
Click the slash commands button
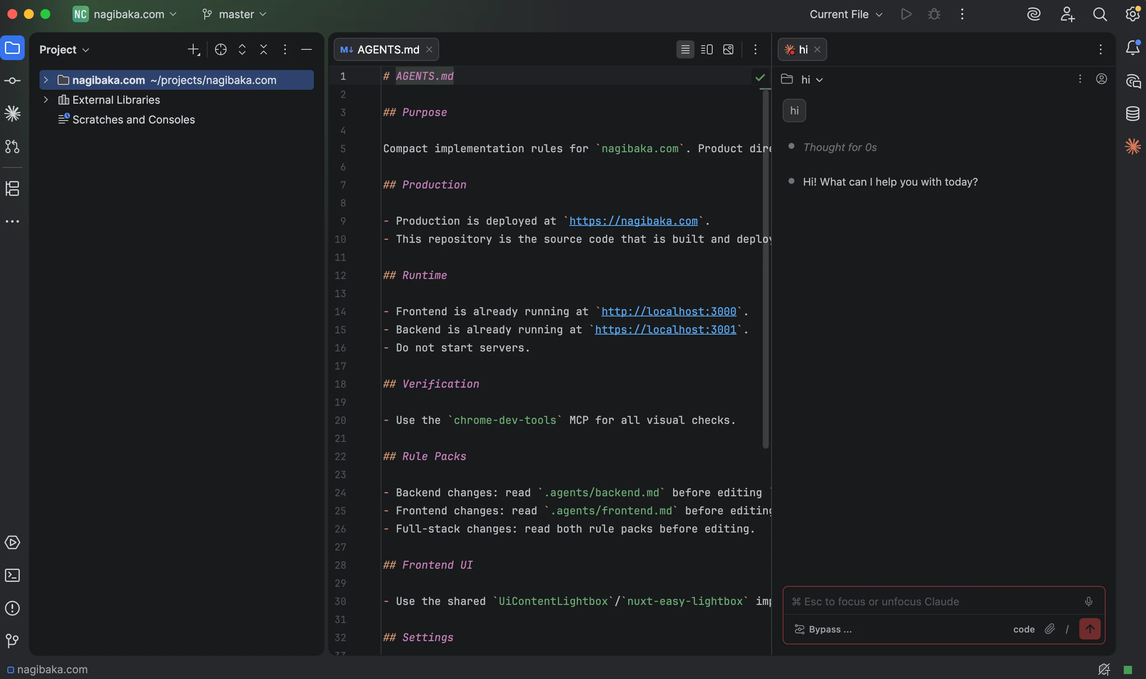[1067, 629]
